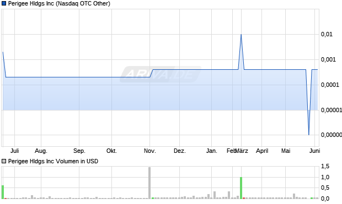Click the price dip bottom before Juni
Image resolution: width=342 pixels, height=204 pixels.
click(309, 135)
